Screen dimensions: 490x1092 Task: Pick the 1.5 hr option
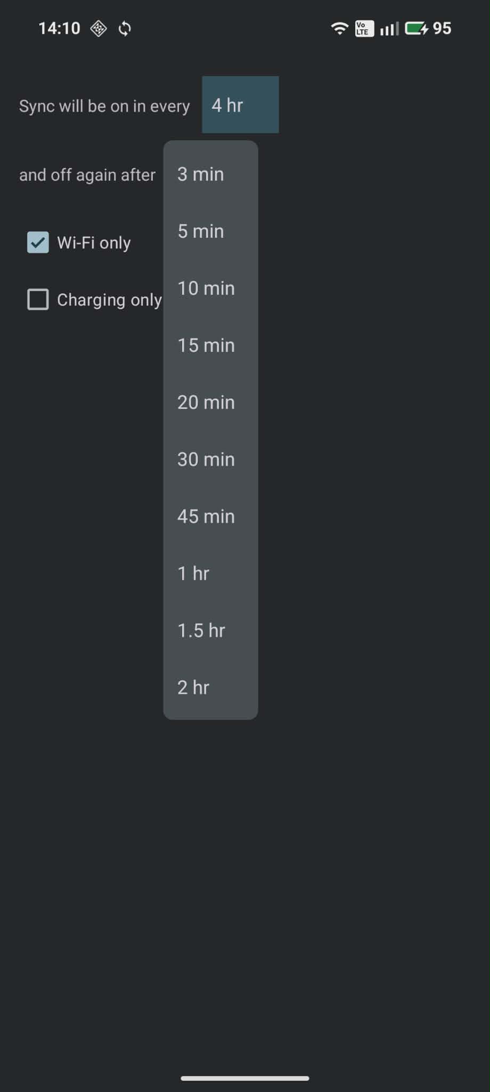coord(210,631)
